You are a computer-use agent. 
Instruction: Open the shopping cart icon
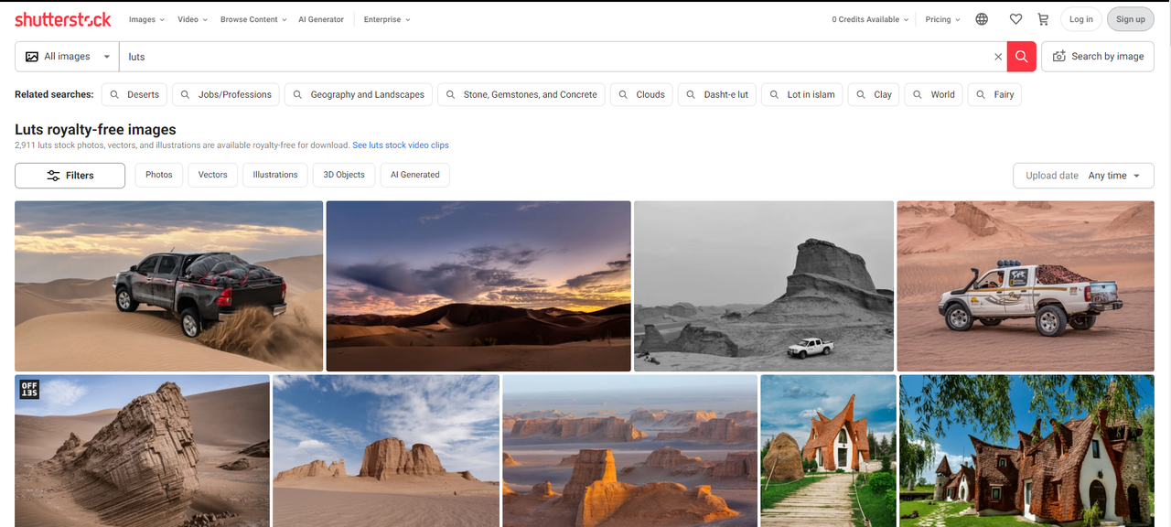pyautogui.click(x=1043, y=18)
